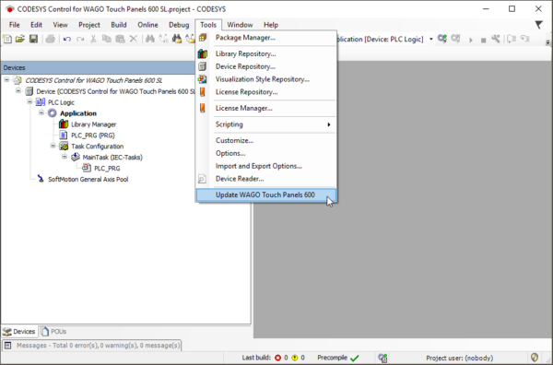
Task: Click the Copy toolbar icon
Action: click(107, 39)
